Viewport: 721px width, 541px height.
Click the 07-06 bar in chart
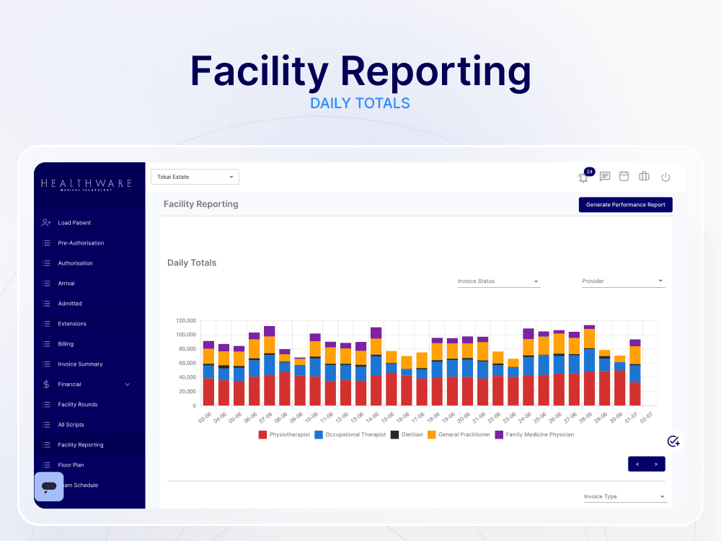point(270,366)
